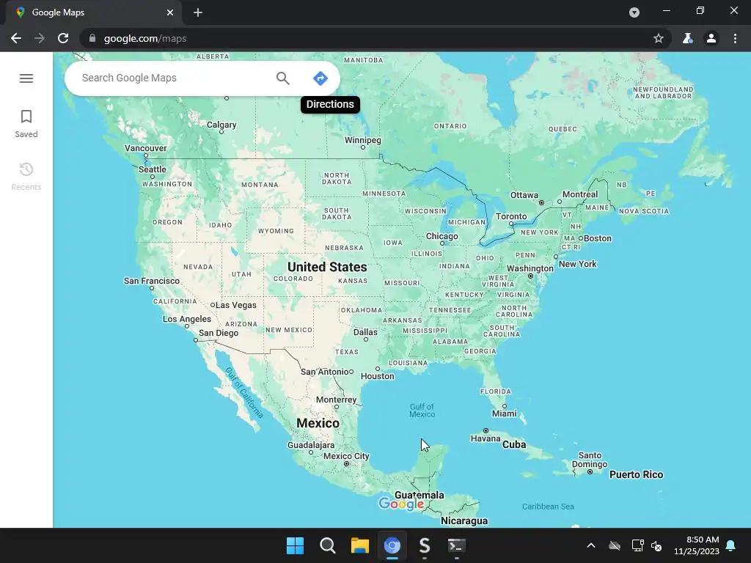Click the Seattle city label

tap(153, 169)
